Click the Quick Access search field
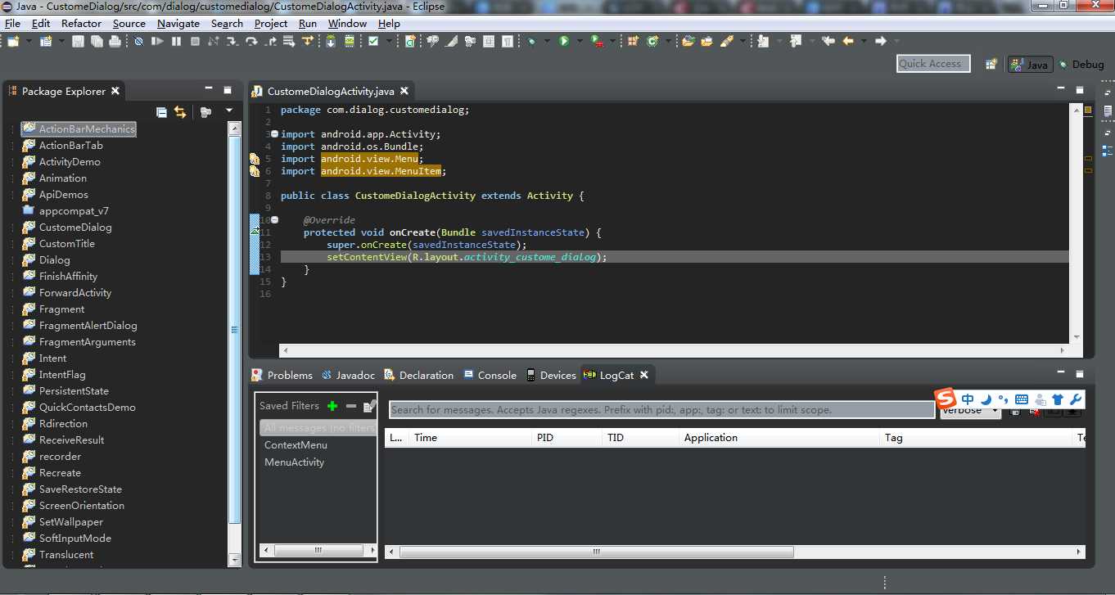1115x595 pixels. 934,63
